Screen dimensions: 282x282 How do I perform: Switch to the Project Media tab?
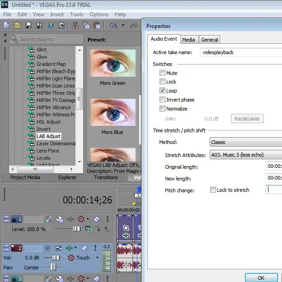coord(25,177)
